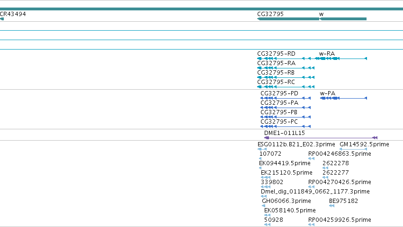
Task: Select the BE975182 feature label
Action: (344, 202)
